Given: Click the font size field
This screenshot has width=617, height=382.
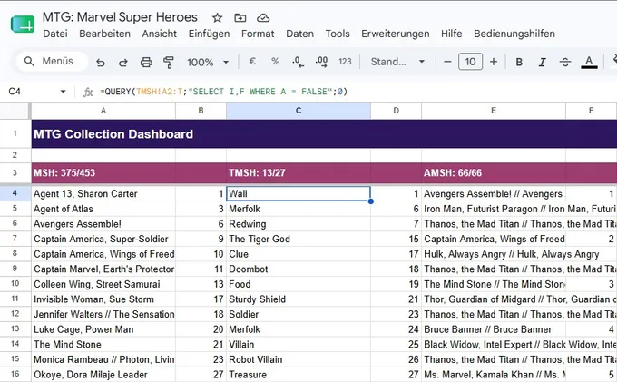Looking at the screenshot, I should point(470,62).
